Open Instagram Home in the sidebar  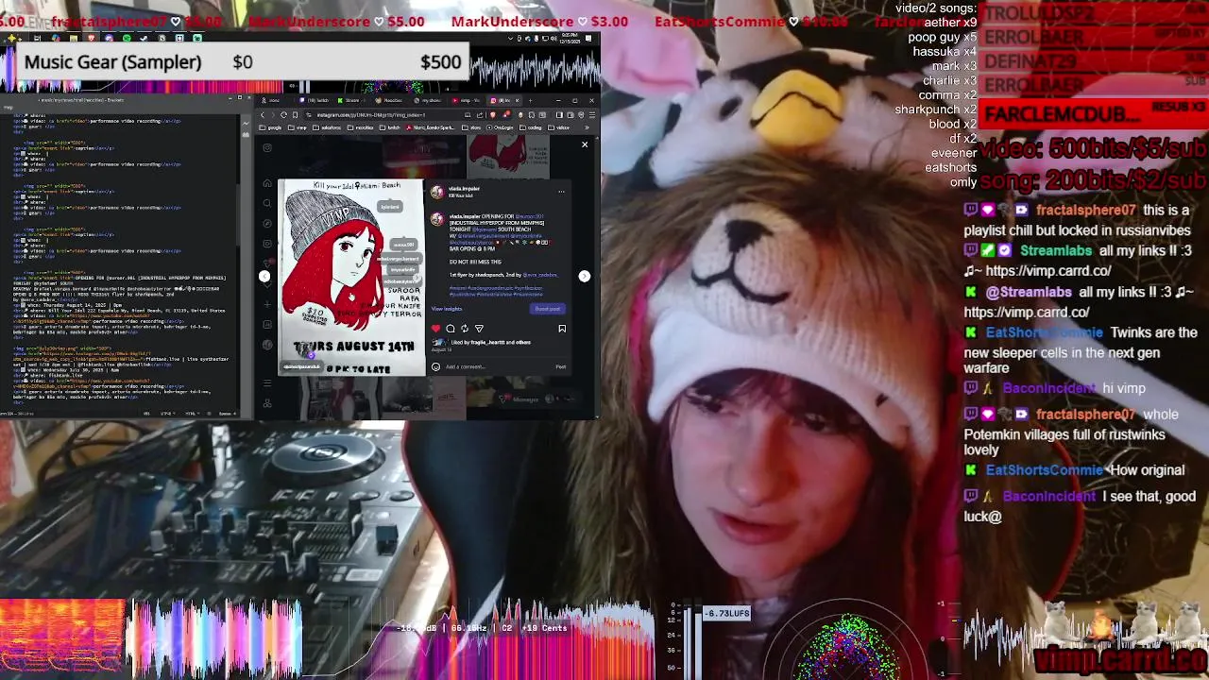(x=267, y=183)
